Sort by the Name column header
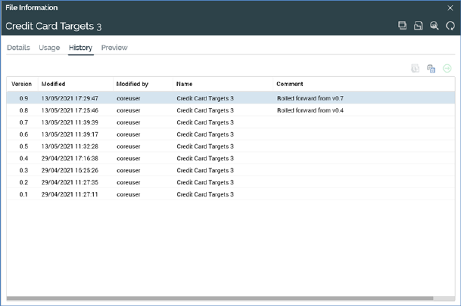This screenshot has height=306, width=461. pyautogui.click(x=185, y=84)
